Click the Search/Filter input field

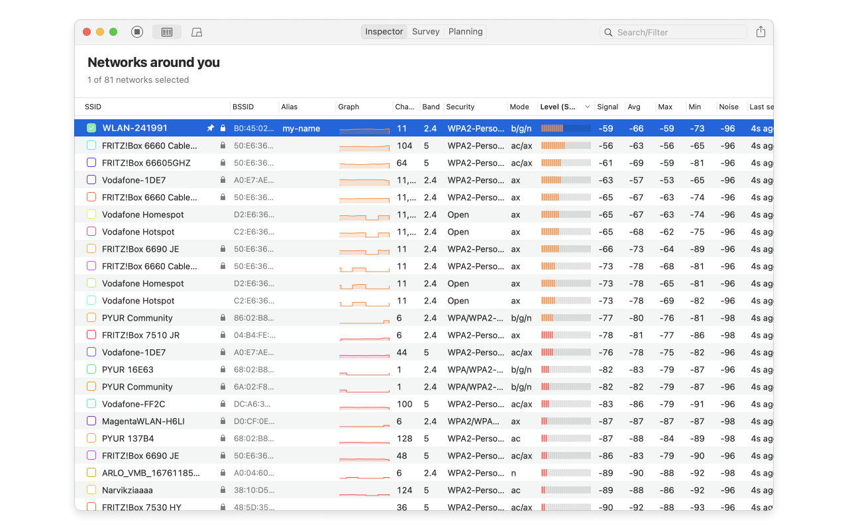pyautogui.click(x=673, y=32)
